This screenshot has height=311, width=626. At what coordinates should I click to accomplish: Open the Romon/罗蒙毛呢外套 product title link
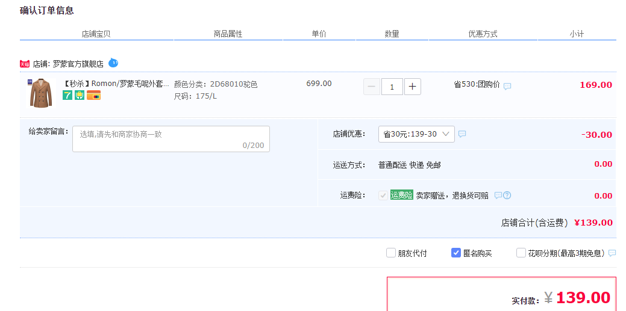(x=116, y=84)
